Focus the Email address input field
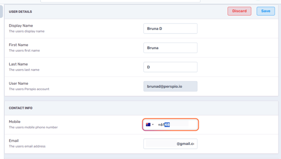Viewport: 281px width, 159px height. point(170,144)
